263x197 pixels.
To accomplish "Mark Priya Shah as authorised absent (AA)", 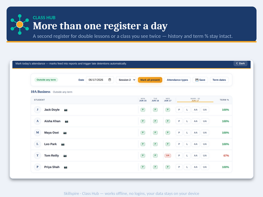I will coord(196,167).
